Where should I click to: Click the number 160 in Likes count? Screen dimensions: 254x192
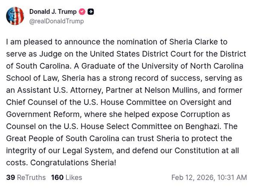point(57,177)
